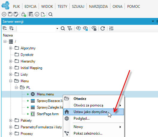Click the search text field in panel toolbar
This screenshot has width=158, height=137.
click(x=37, y=28)
